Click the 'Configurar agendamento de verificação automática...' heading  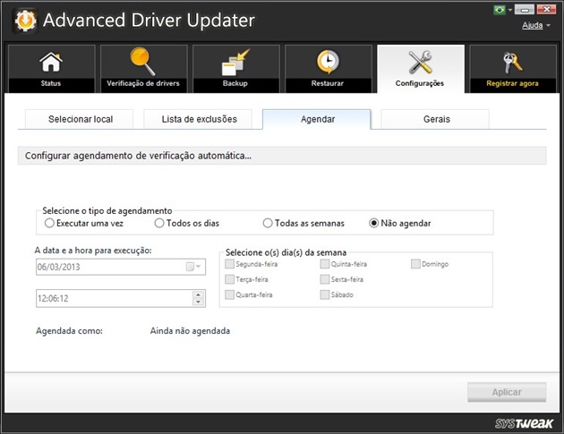tap(138, 156)
